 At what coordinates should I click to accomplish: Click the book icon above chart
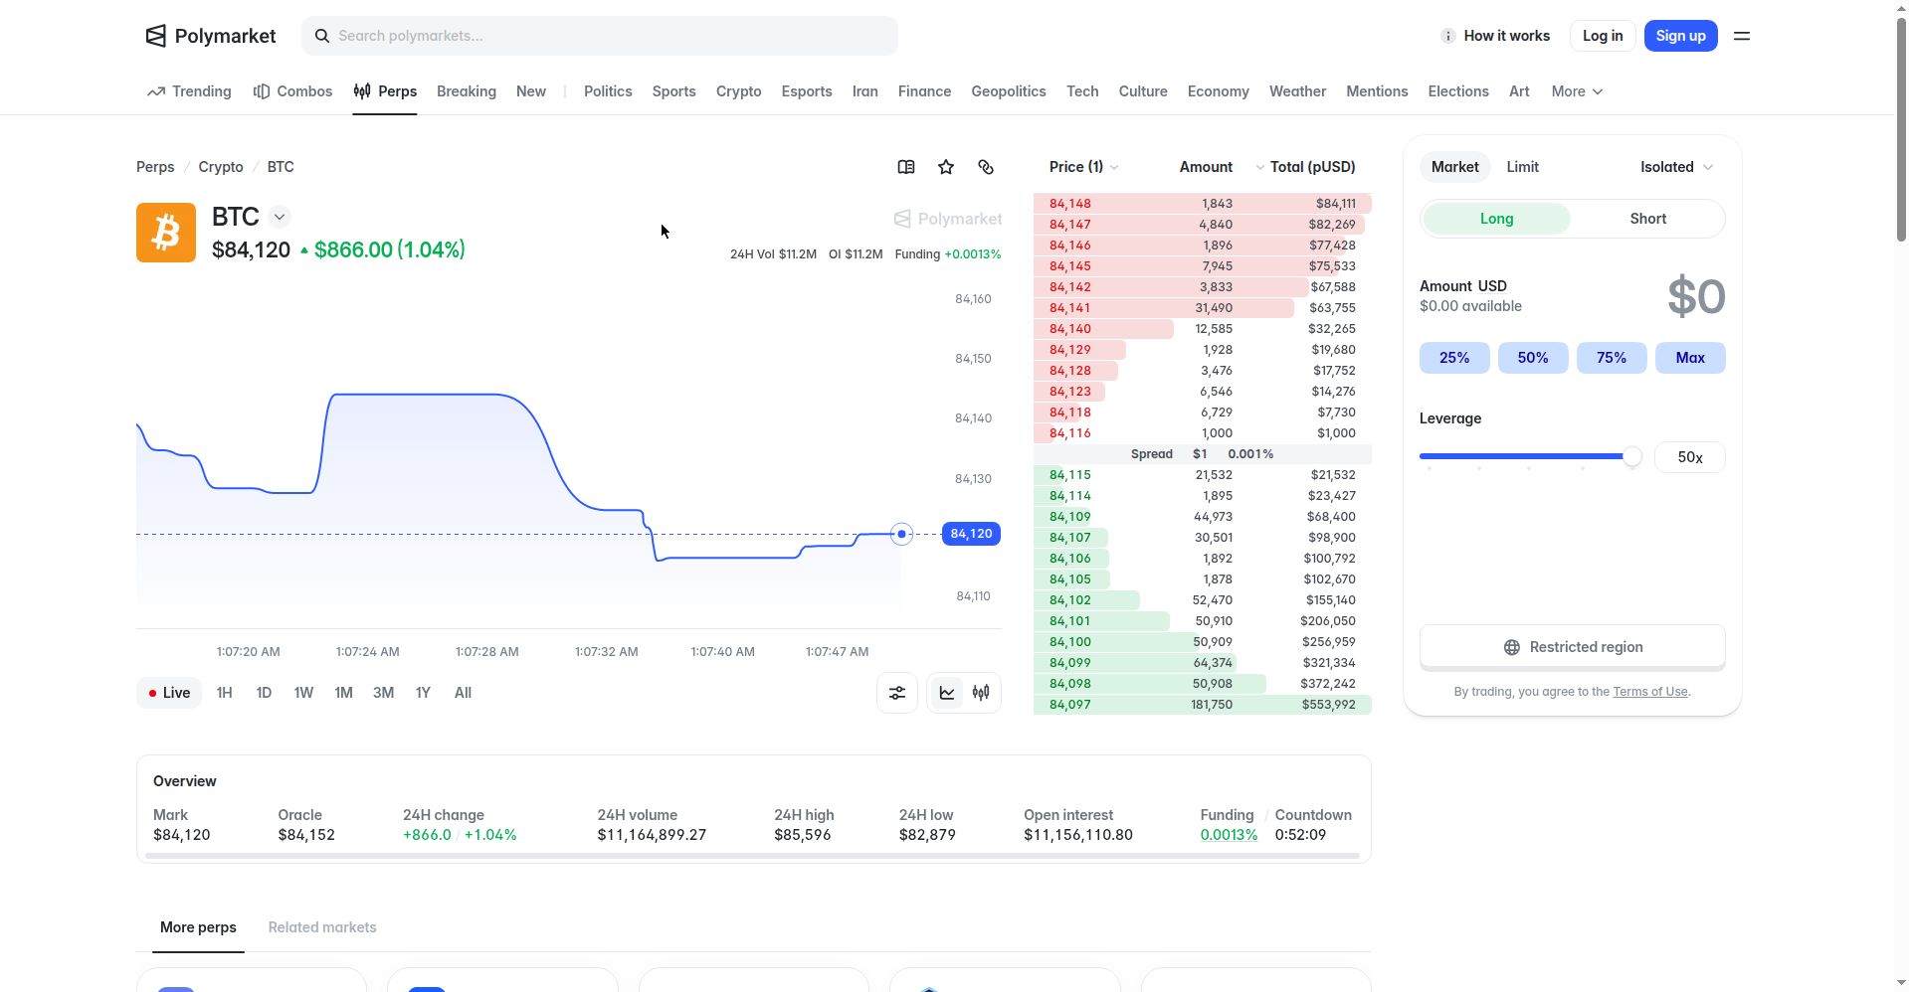(906, 167)
